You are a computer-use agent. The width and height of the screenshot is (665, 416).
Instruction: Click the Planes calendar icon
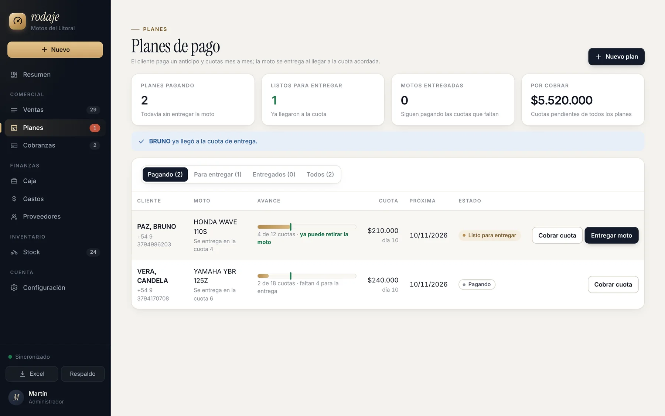point(14,128)
